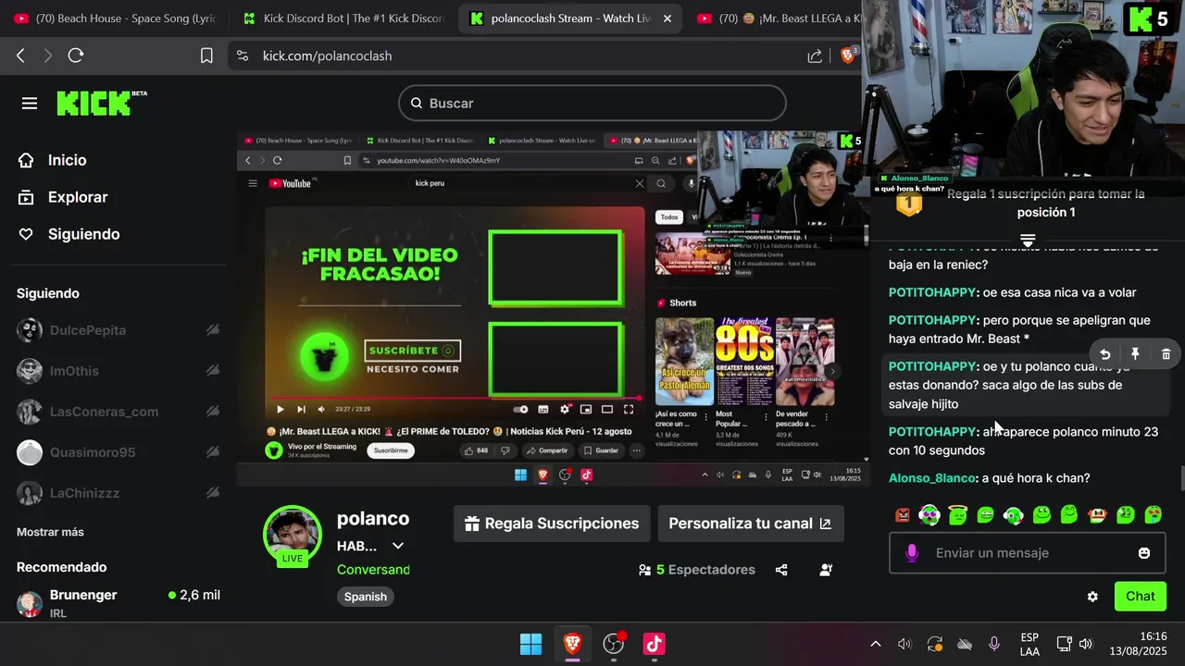The width and height of the screenshot is (1185, 666).
Task: Select the Spanish language tag
Action: pyautogui.click(x=366, y=597)
